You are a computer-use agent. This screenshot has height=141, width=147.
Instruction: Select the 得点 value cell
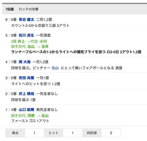pos(34,133)
